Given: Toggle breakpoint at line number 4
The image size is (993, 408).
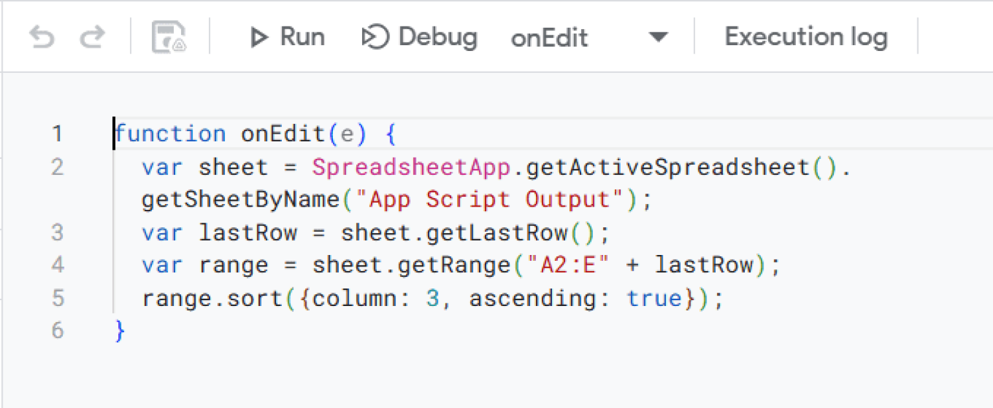Looking at the screenshot, I should coord(58,265).
